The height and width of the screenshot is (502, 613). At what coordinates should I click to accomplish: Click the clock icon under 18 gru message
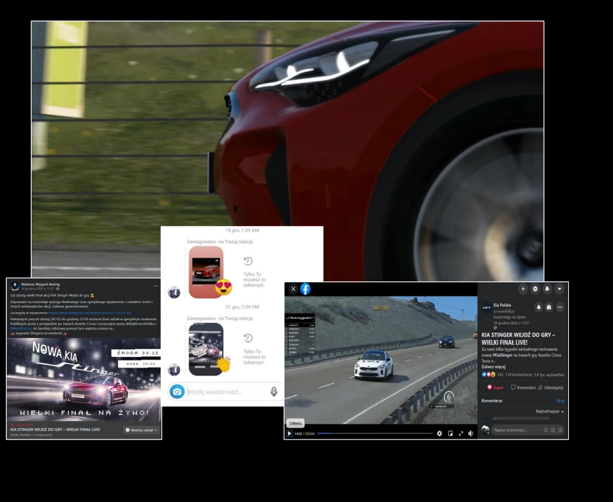tap(248, 262)
